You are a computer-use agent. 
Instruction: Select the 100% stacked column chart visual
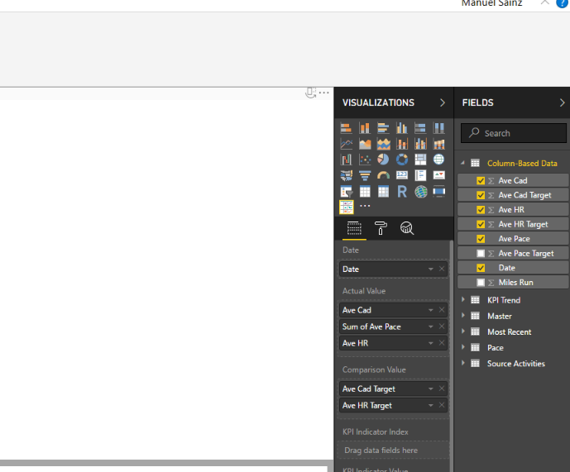(x=438, y=128)
